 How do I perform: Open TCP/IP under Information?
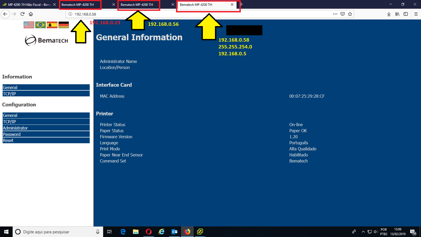click(46, 93)
